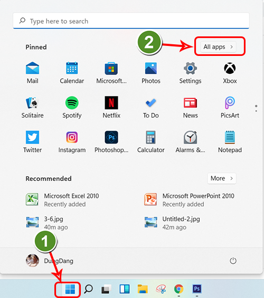Viewport: 264px width, 298px height.
Task: Open Microsoft Excel 2010 recommendation
Action: pos(63,200)
